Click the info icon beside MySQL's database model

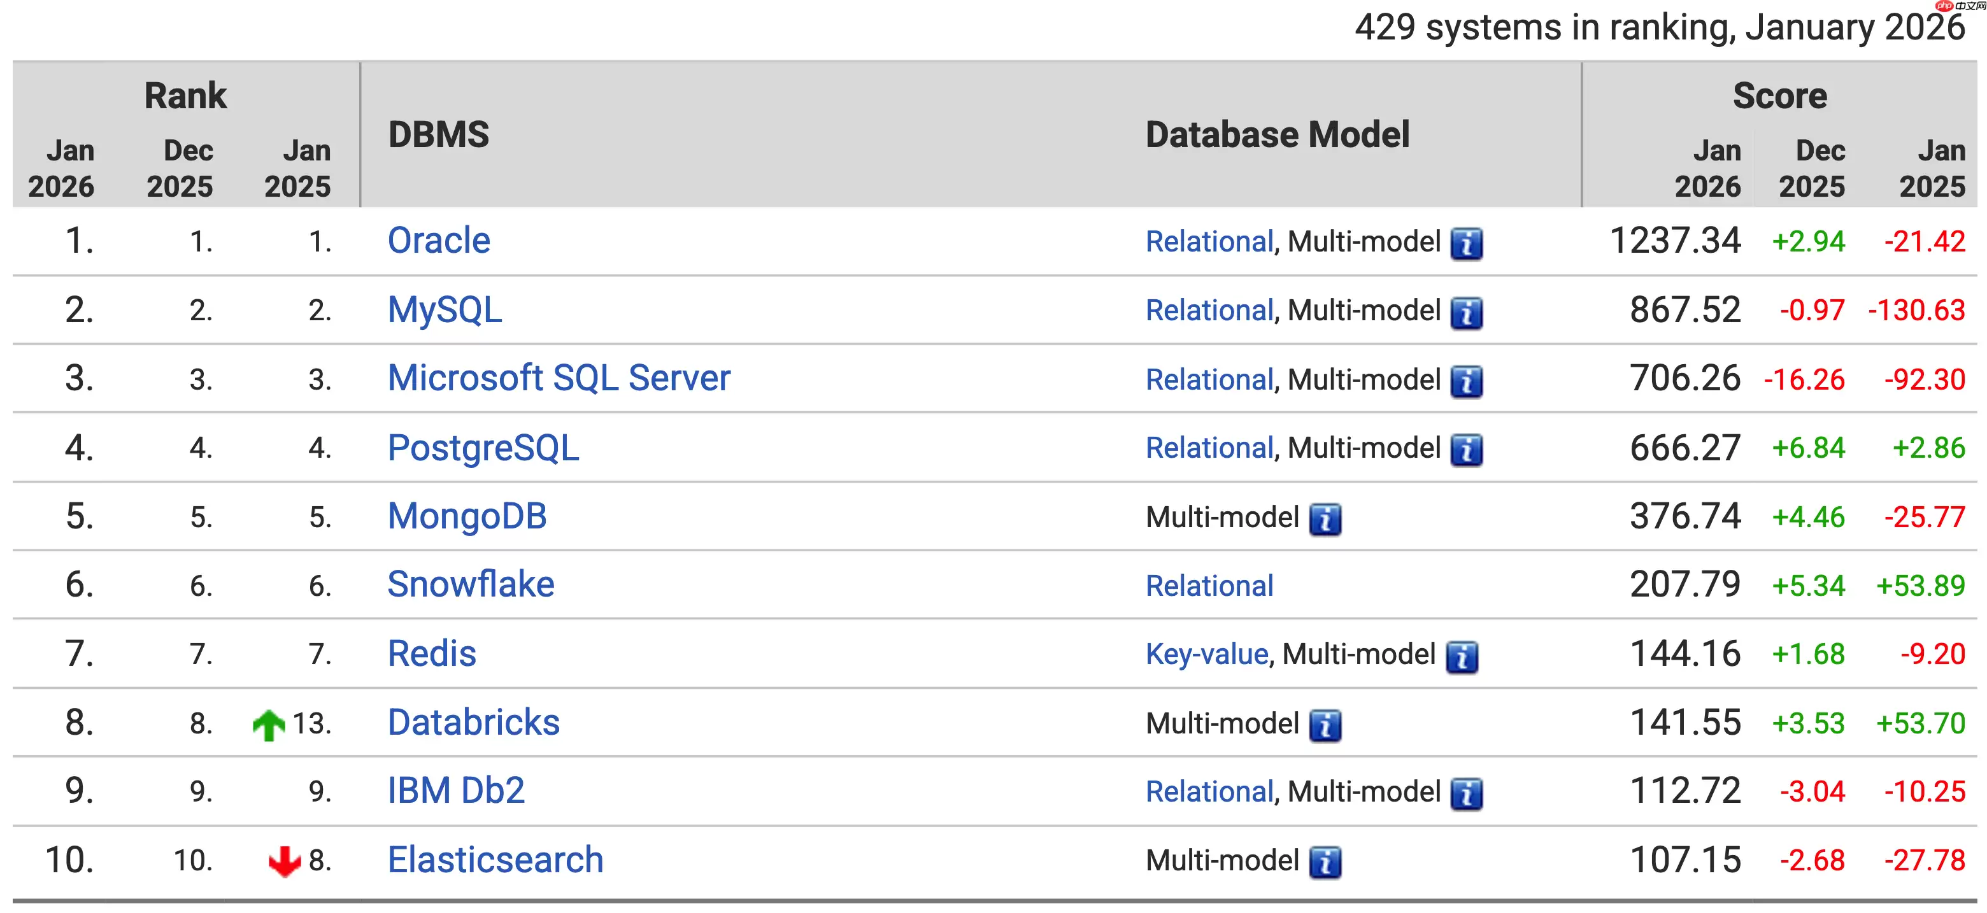coord(1465,313)
